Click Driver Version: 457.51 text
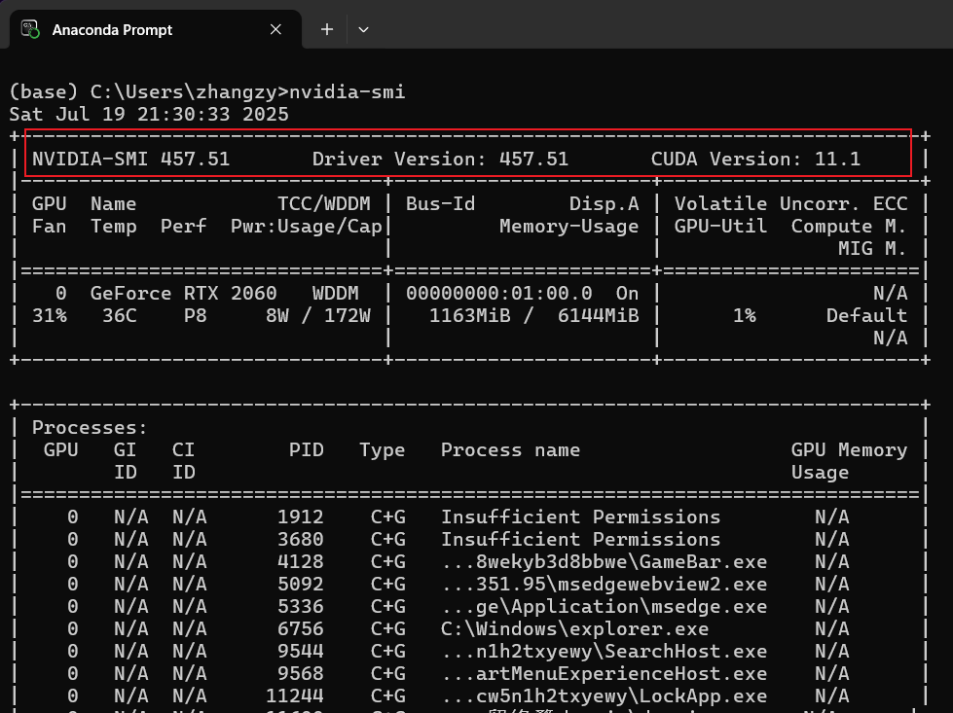 (x=440, y=160)
